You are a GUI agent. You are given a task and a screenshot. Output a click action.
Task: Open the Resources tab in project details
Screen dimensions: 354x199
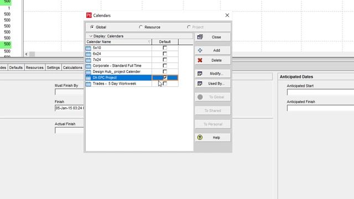click(34, 67)
